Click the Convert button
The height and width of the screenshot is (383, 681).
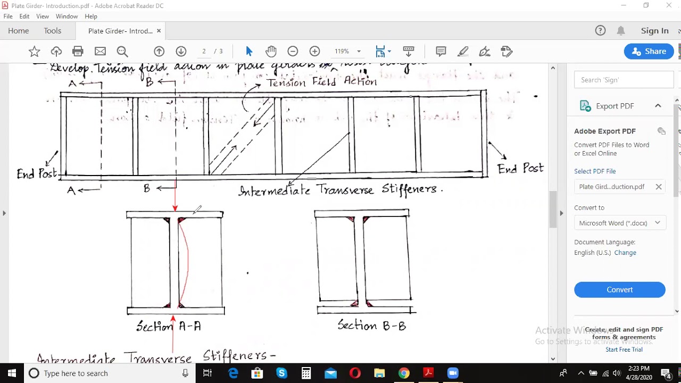tap(620, 289)
